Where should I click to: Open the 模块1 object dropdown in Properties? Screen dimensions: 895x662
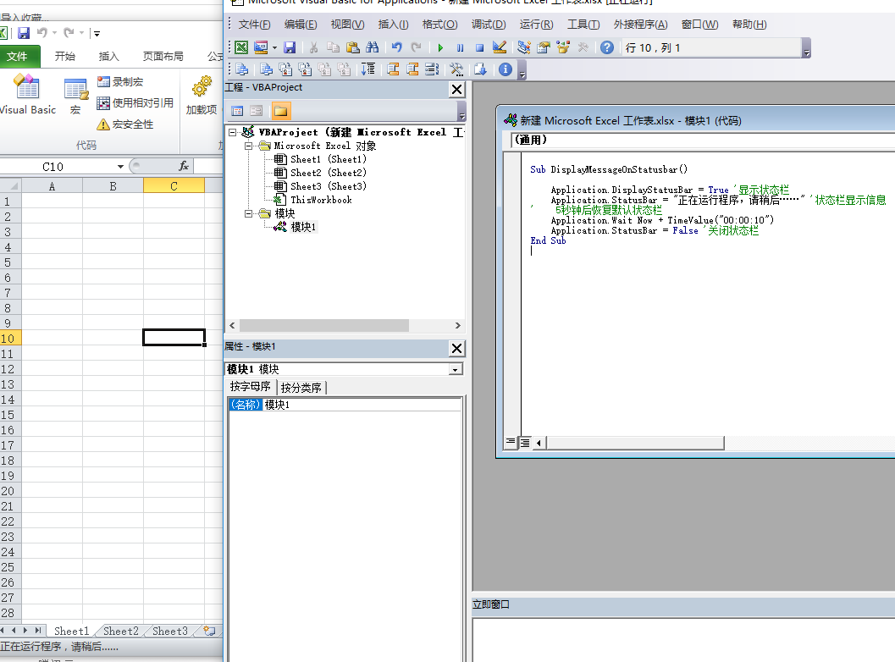[x=455, y=370]
